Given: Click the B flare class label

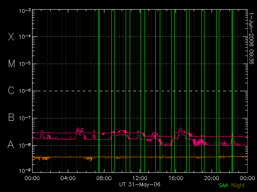Looking at the screenshot, I should point(11,117).
